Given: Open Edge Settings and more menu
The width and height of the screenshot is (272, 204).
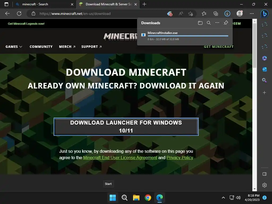Looking at the screenshot, I should coord(252,14).
